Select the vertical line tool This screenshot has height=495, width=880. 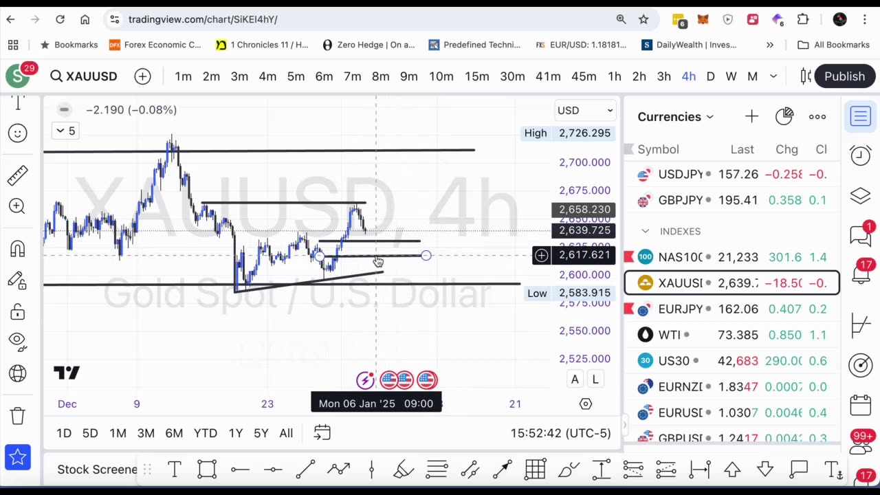pos(371,470)
